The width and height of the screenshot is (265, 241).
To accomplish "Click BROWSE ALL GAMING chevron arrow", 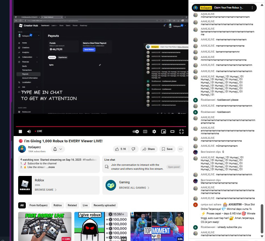I will tap(148, 188).
